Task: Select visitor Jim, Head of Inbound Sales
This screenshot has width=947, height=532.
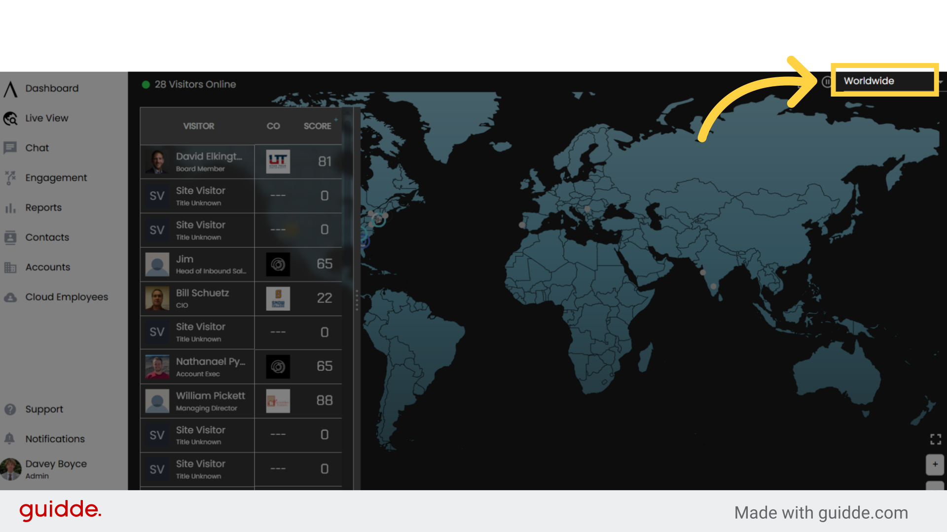Action: click(241, 265)
